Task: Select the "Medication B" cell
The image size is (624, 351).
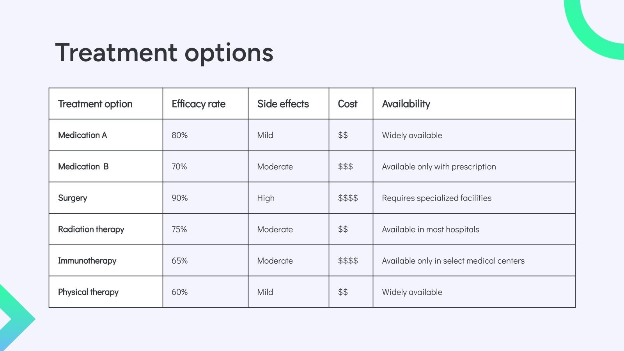Action: pos(83,167)
